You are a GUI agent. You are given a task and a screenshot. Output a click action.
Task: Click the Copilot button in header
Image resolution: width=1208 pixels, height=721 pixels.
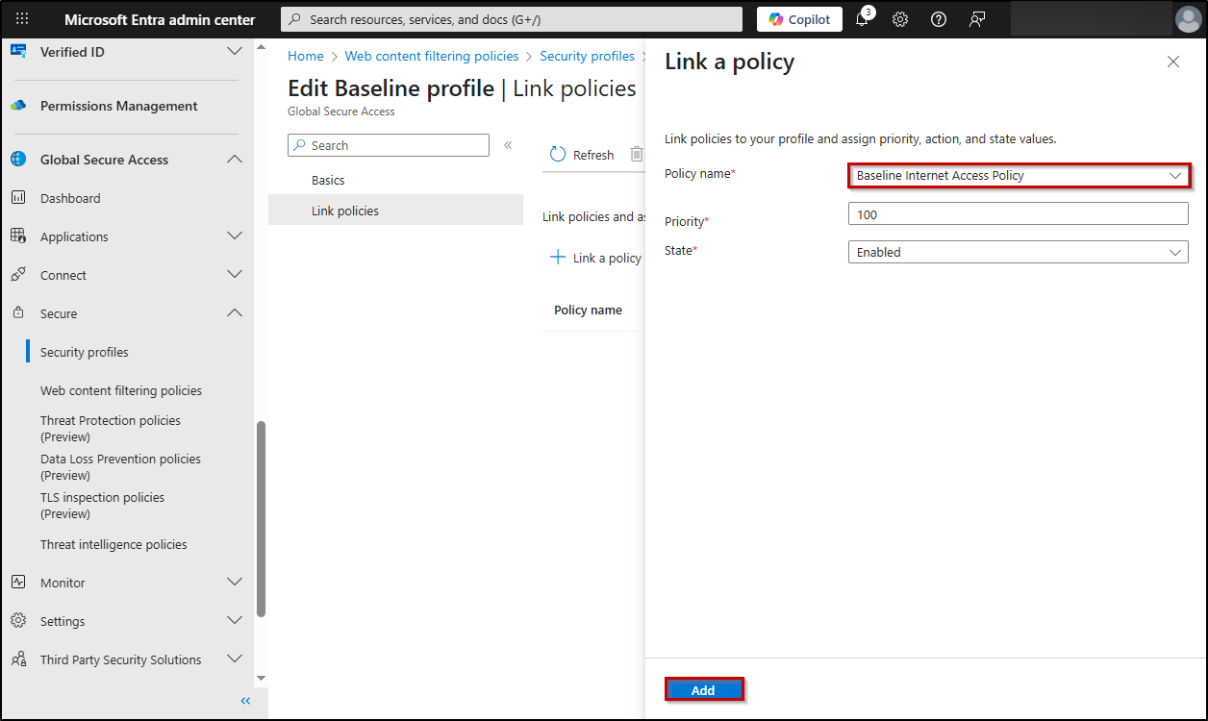[x=799, y=19]
